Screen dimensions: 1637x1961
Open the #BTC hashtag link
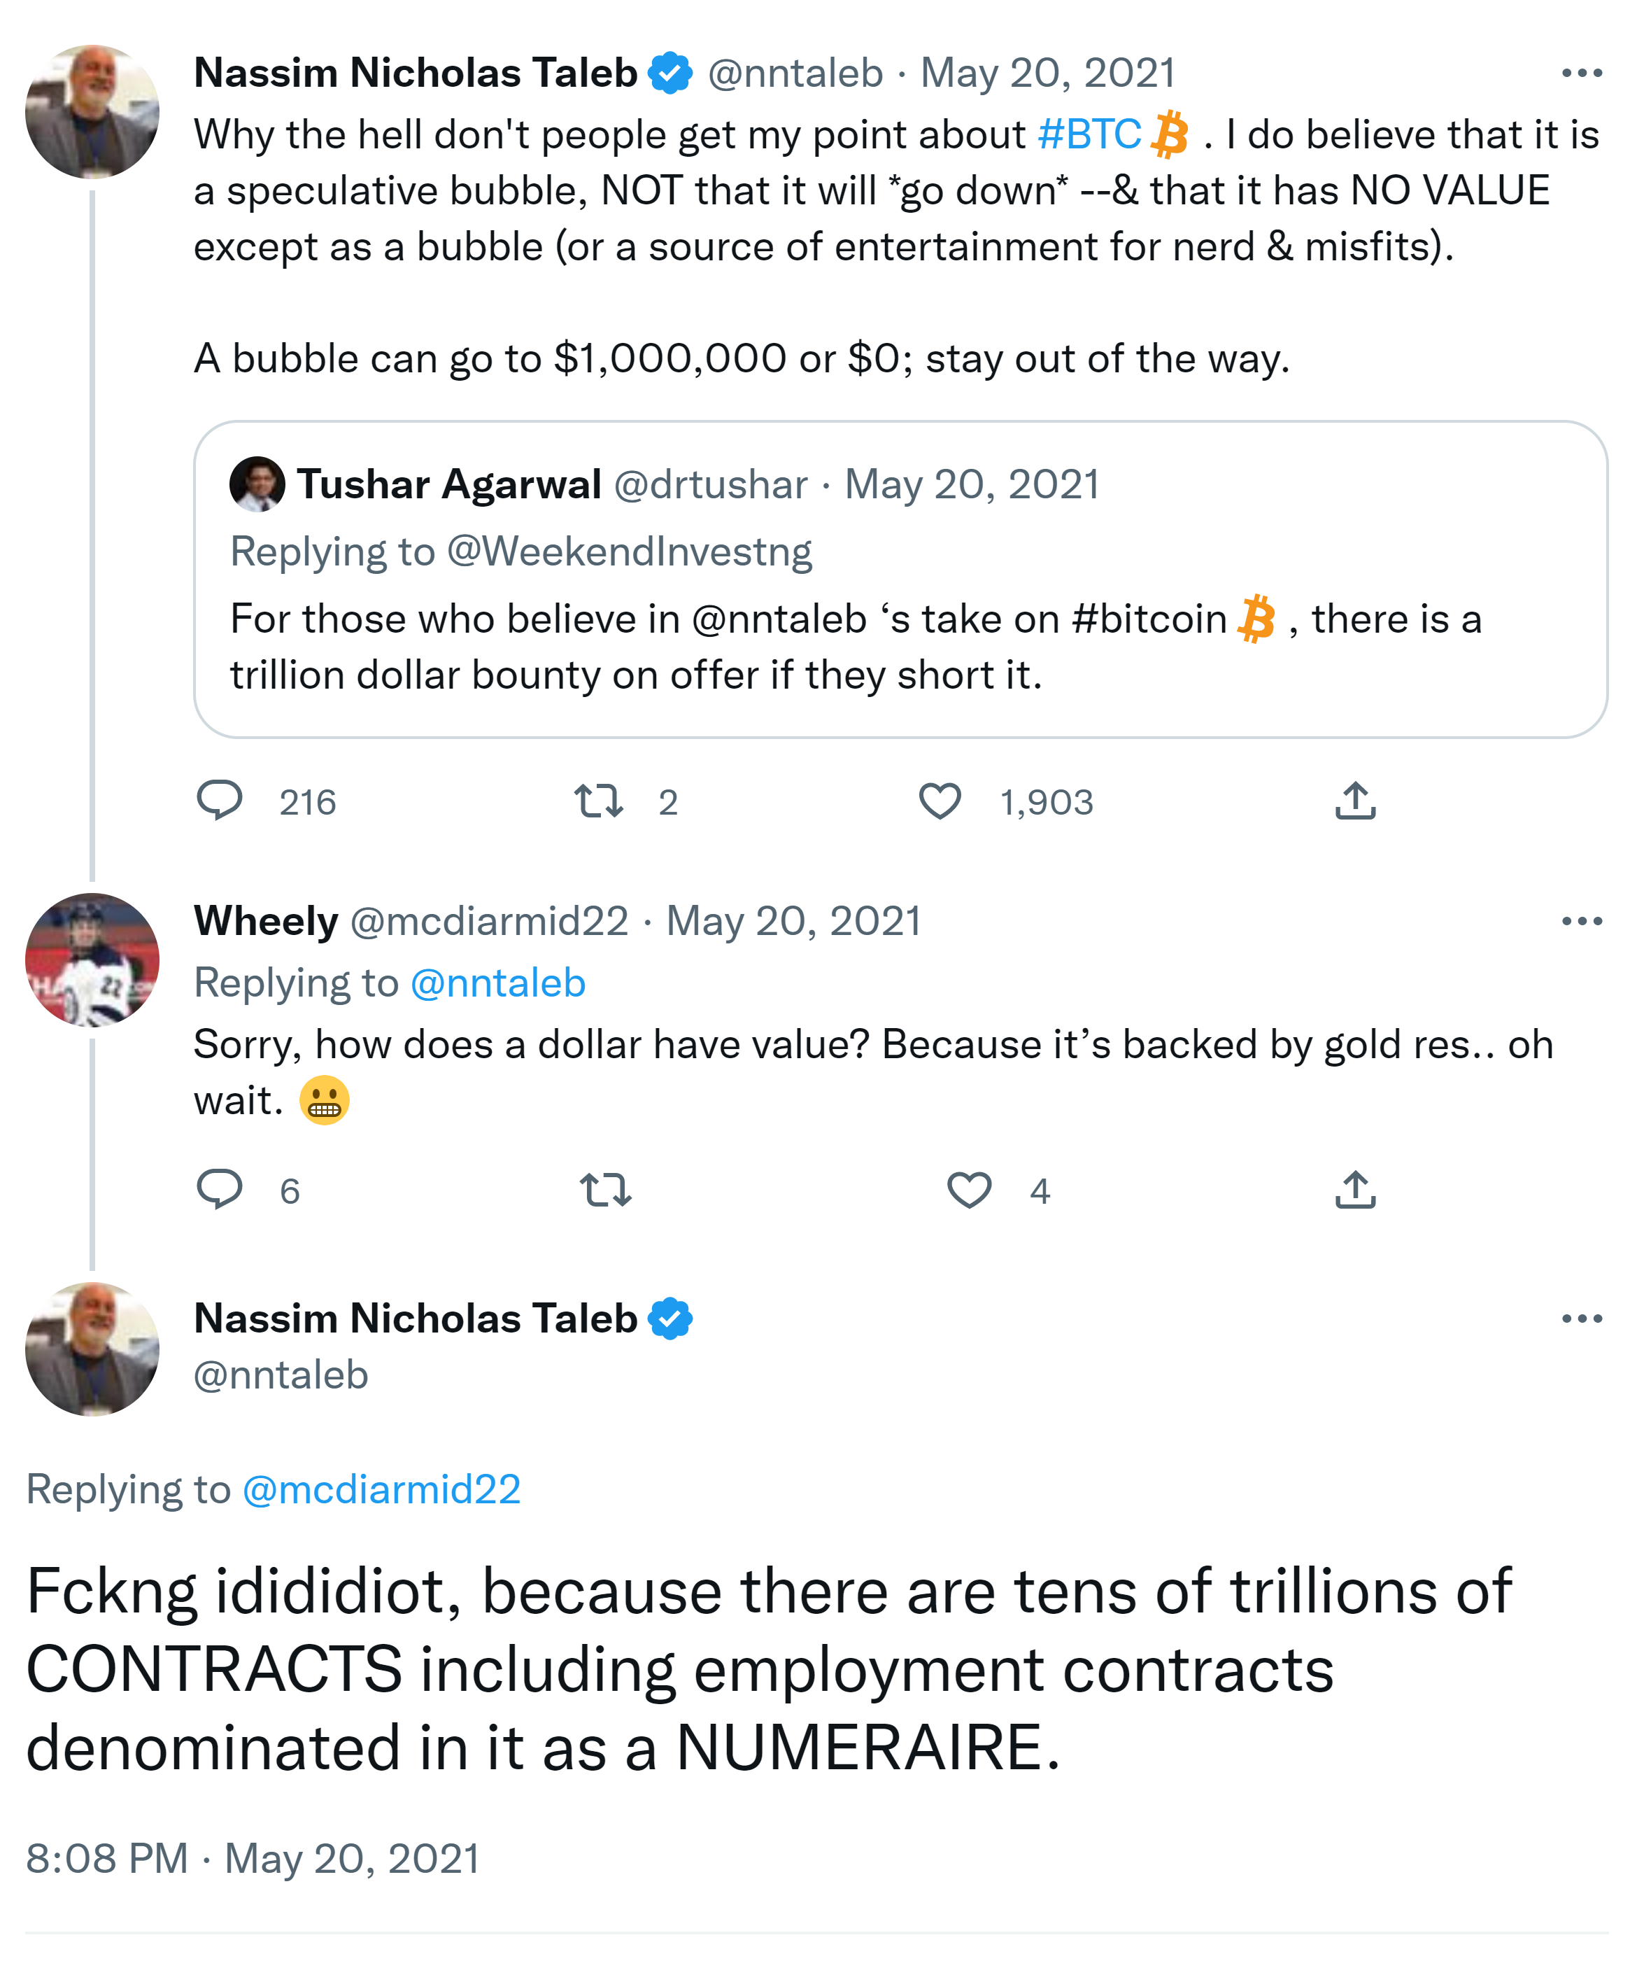tap(1089, 134)
